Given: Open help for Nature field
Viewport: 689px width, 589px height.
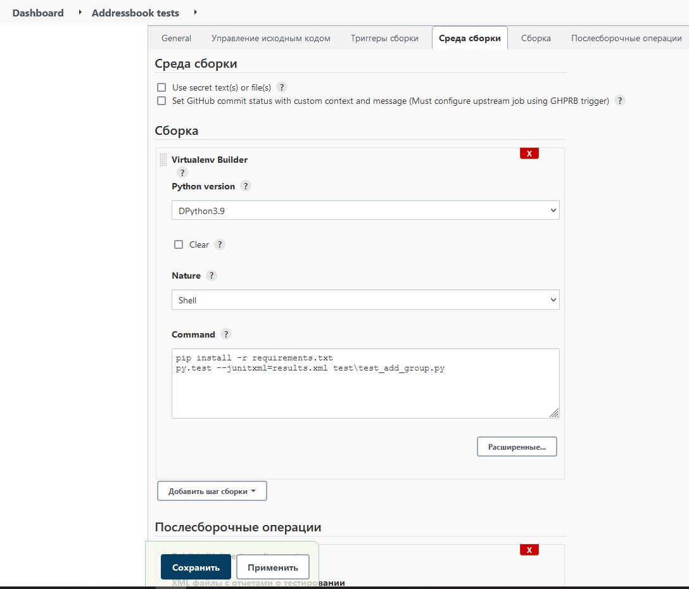Looking at the screenshot, I should point(212,275).
